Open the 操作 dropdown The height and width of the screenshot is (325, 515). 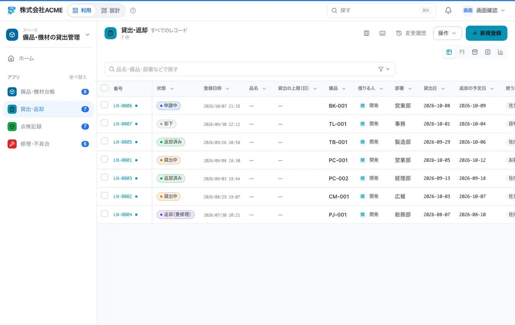(447, 33)
